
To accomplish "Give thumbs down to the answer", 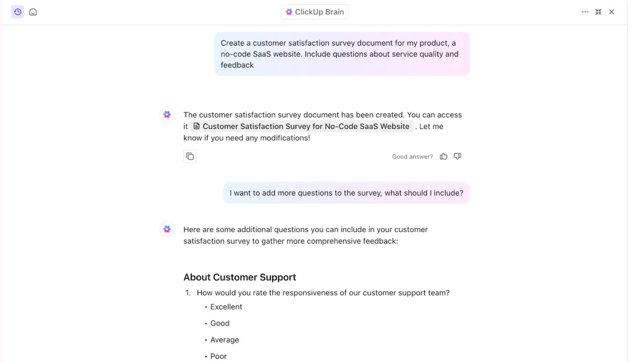I will coord(457,156).
